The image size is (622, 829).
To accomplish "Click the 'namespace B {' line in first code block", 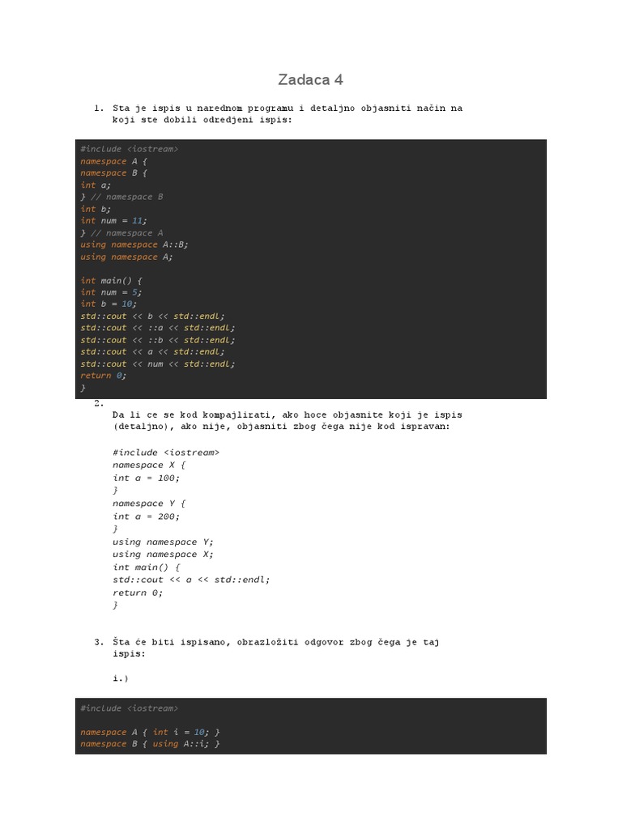I will [113, 173].
